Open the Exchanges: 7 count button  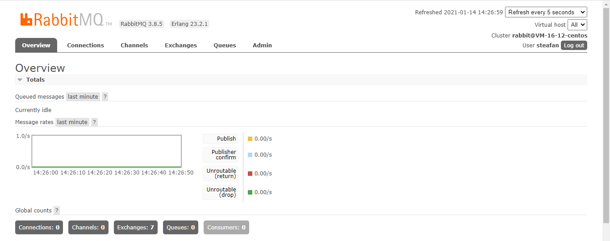[x=136, y=228]
